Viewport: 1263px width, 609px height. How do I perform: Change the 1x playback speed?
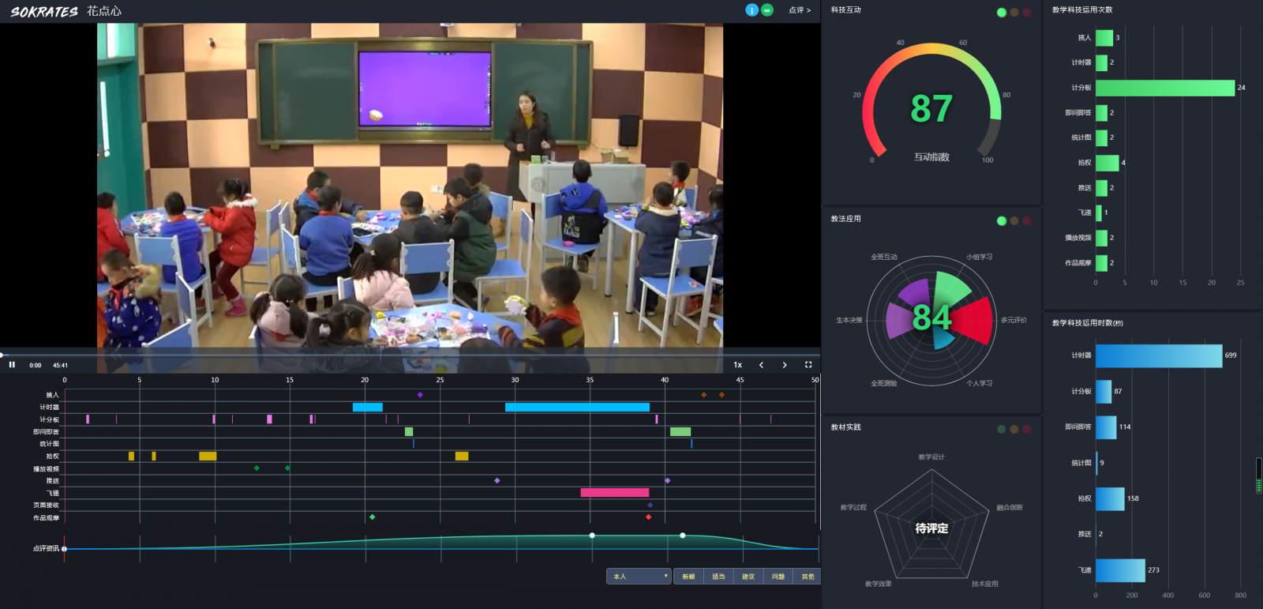[737, 365]
